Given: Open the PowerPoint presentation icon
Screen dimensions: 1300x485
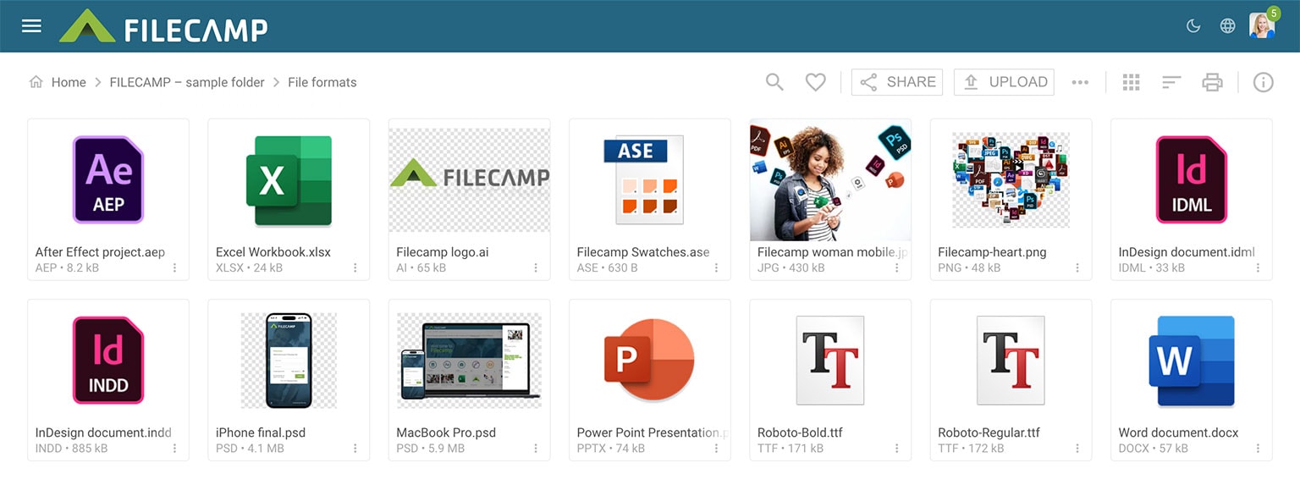Looking at the screenshot, I should click(x=649, y=360).
